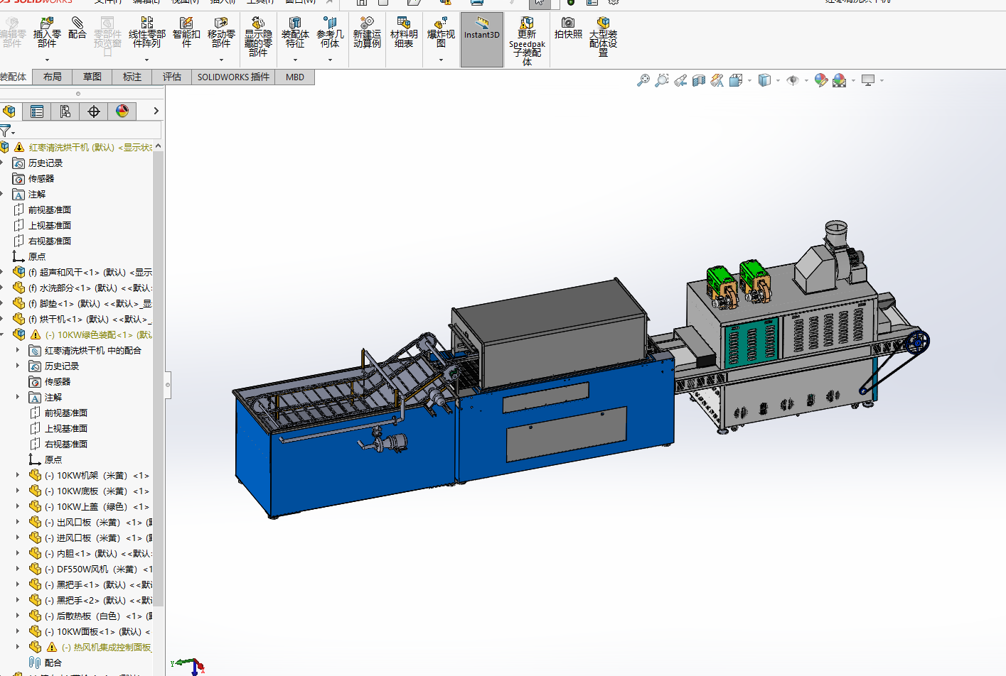Image resolution: width=1006 pixels, height=676 pixels.
Task: Open Hide/Show Items eye dropdown
Action: pyautogui.click(x=806, y=80)
